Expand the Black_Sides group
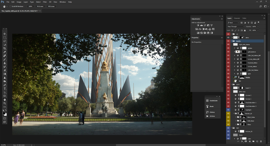This screenshot has height=146, width=270. (236, 117)
